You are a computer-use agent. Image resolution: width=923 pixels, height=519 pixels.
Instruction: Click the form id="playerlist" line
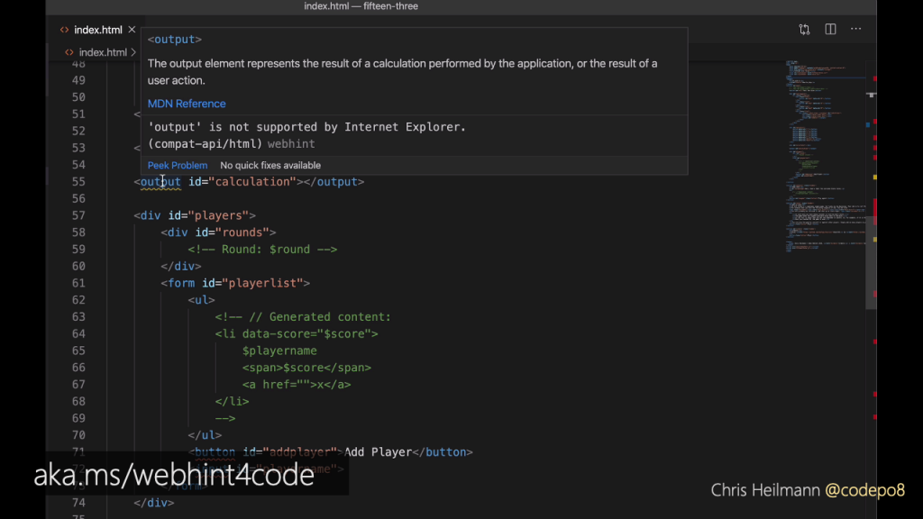click(235, 283)
